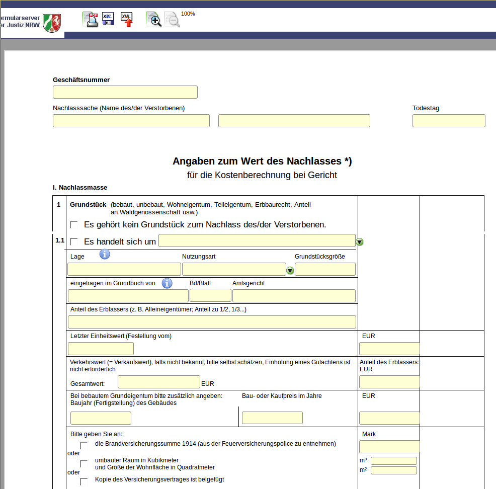
Task: Zoom in using the magnifier plus icon
Action: (x=153, y=19)
